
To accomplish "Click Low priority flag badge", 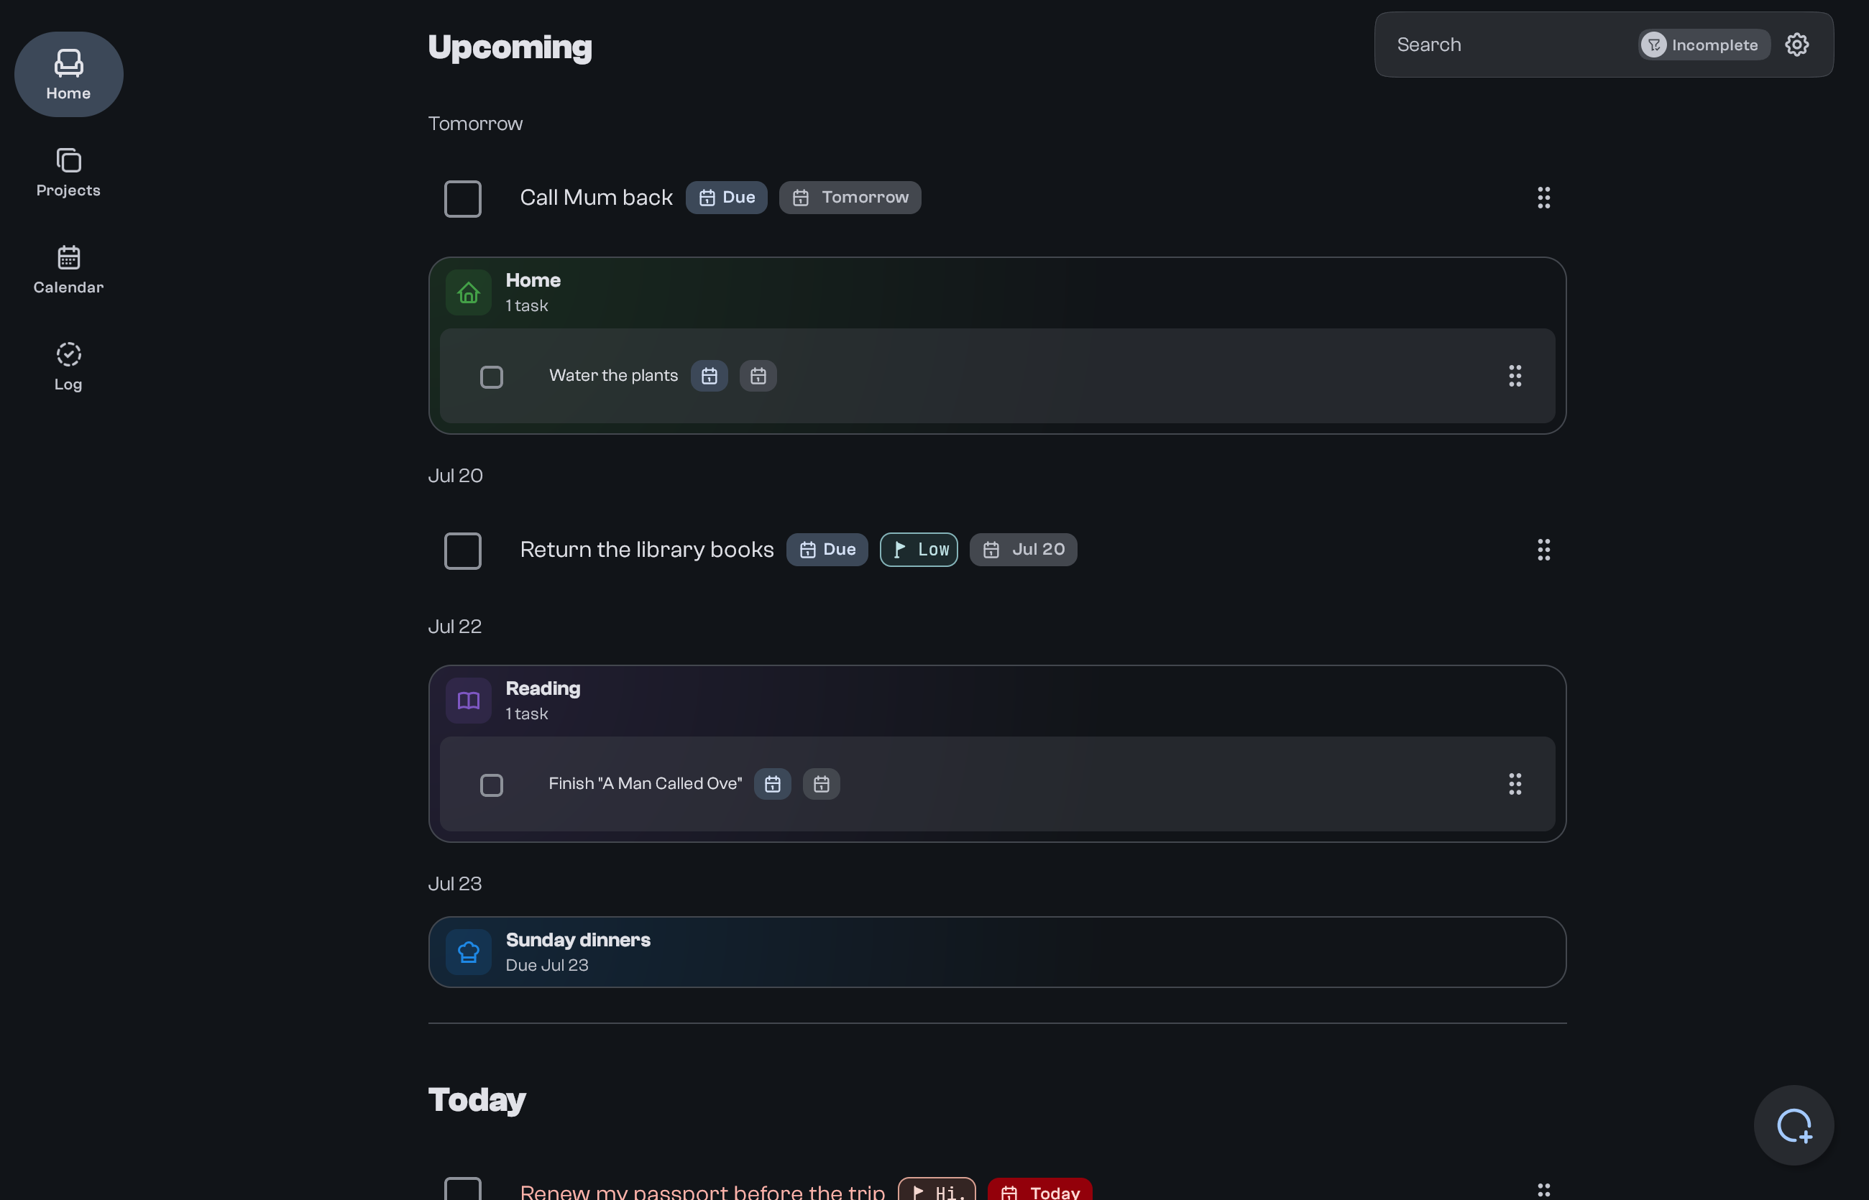I will [x=919, y=550].
